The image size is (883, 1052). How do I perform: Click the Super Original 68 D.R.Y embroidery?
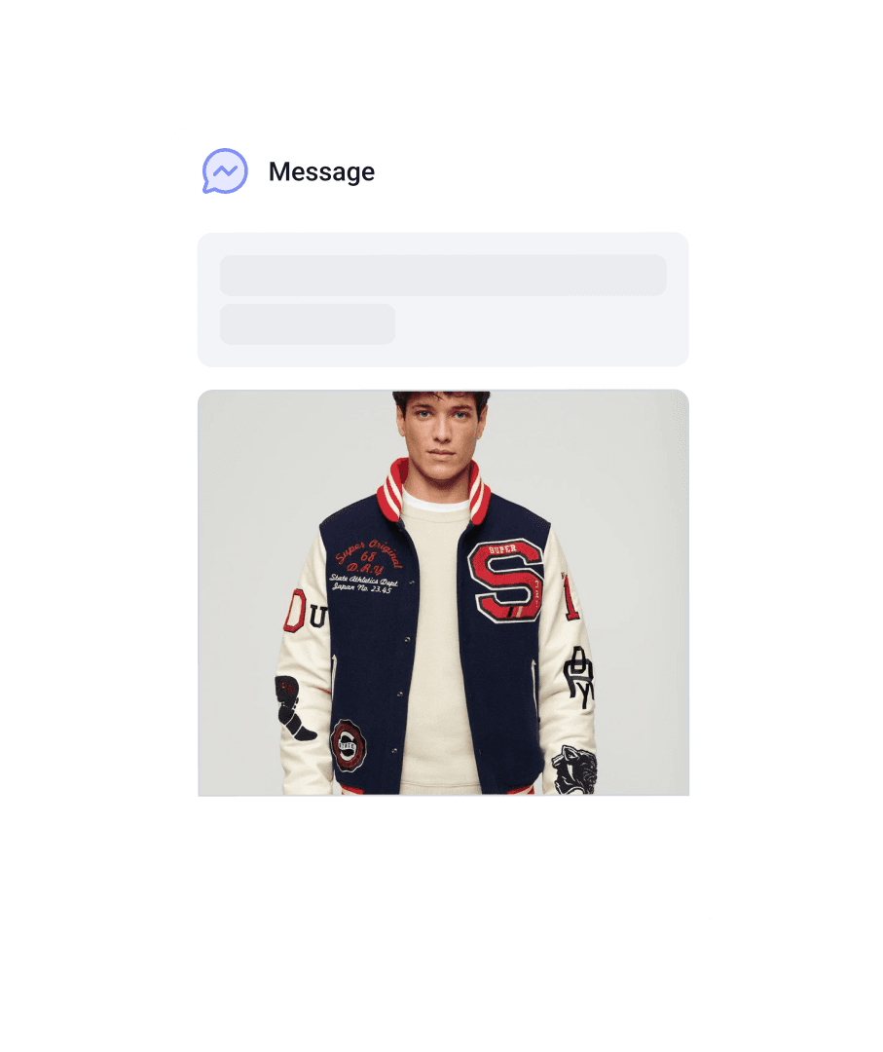pos(368,557)
